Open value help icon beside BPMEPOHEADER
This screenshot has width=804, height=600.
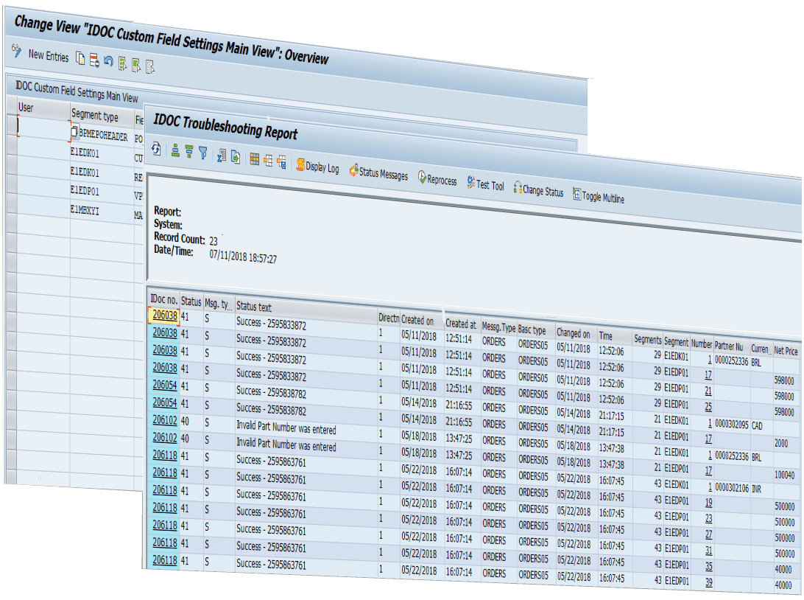coord(75,132)
